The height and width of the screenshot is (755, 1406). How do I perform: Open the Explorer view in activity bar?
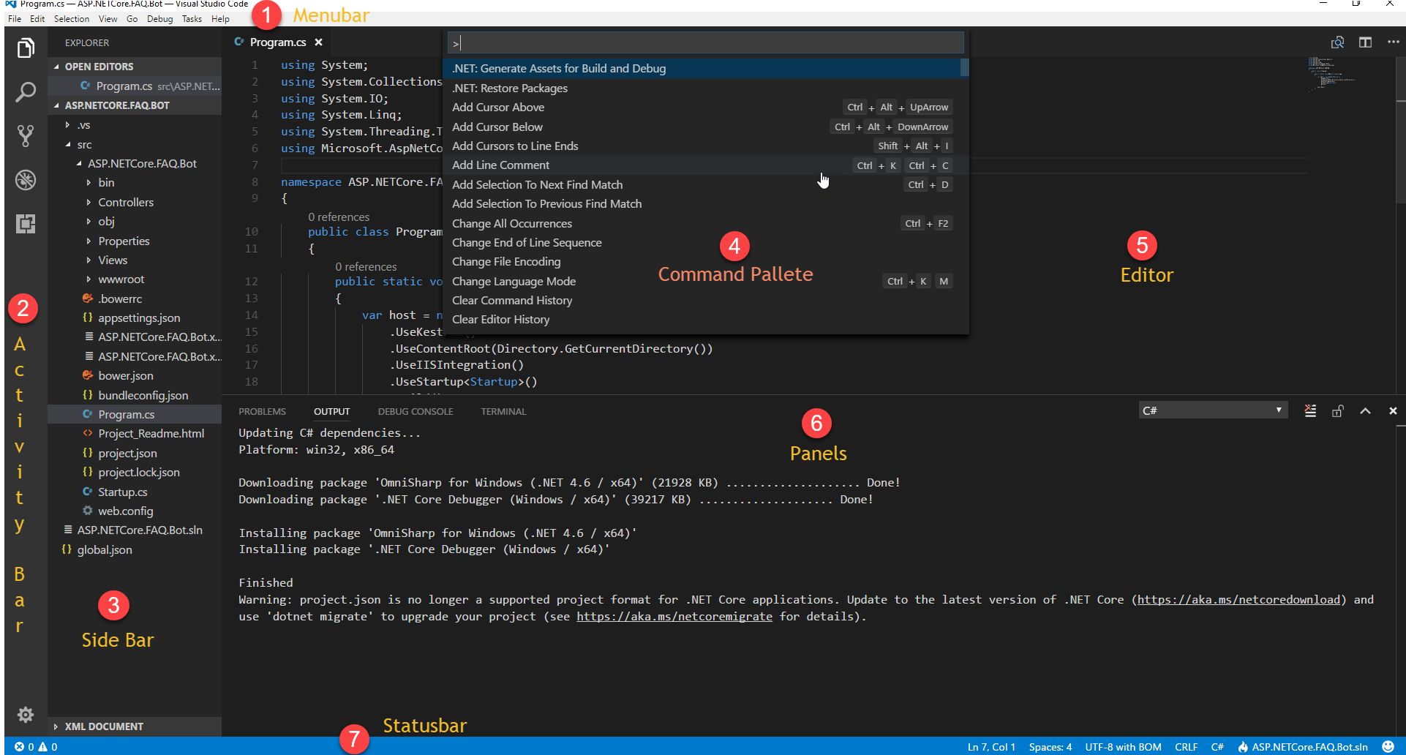coord(26,49)
